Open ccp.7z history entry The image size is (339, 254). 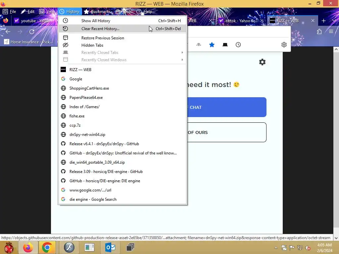point(122,125)
